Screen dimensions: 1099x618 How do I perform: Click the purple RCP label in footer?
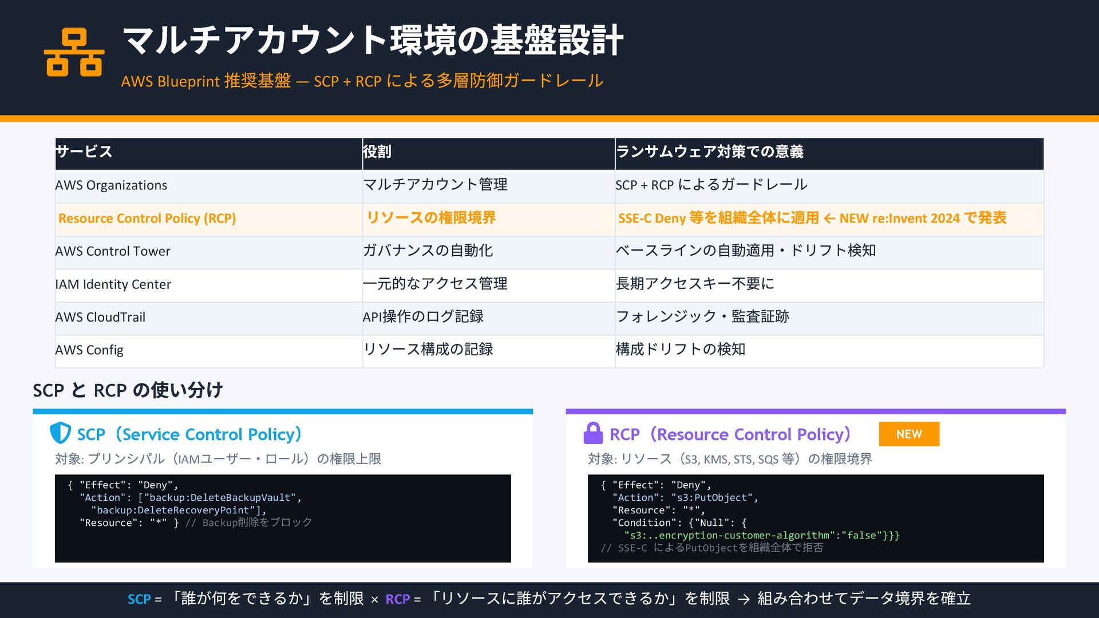pyautogui.click(x=397, y=599)
